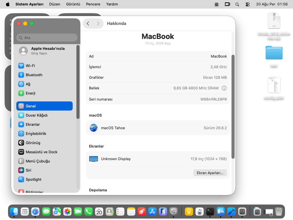Select Görünüş appearance settings
The width and height of the screenshot is (293, 220).
44,143
